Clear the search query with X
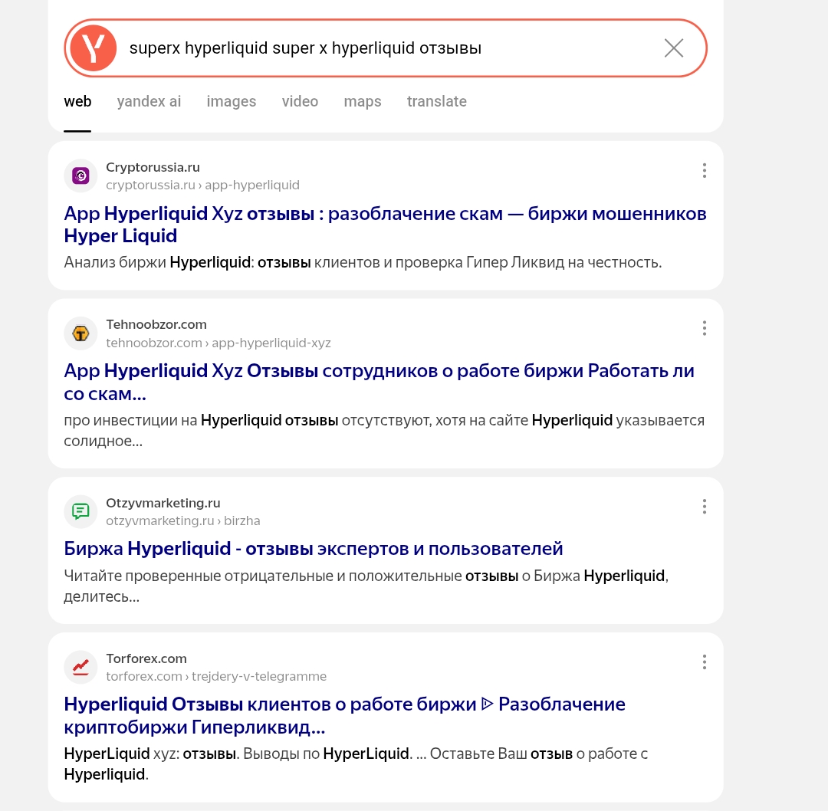This screenshot has height=811, width=828. 673,48
